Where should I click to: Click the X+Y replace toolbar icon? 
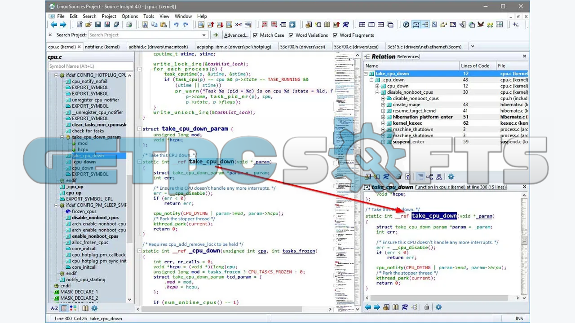[239, 25]
